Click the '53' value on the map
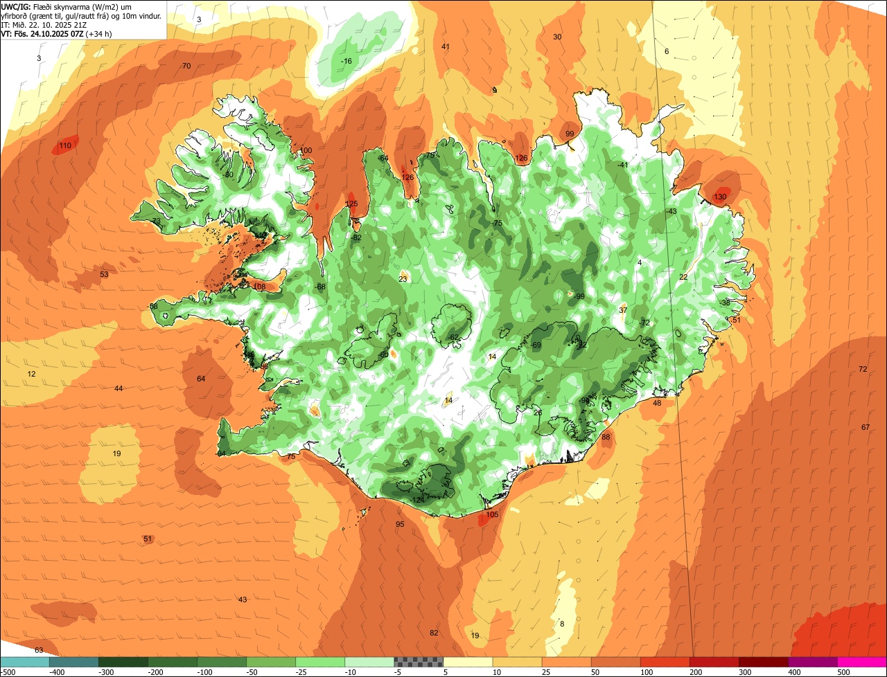887x677 pixels. 104,274
